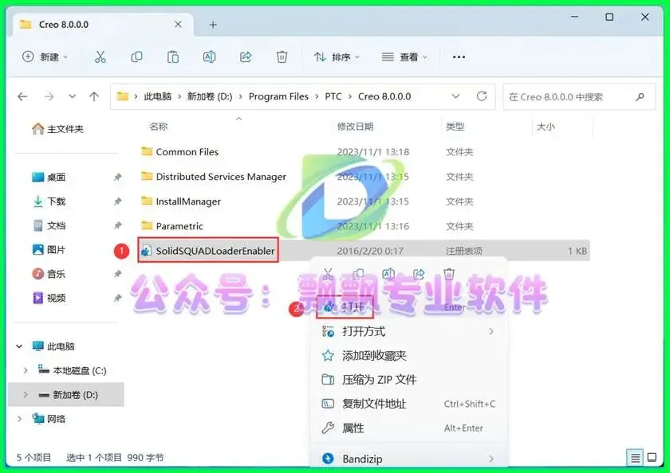Open the 打开方式 submenu
Image resolution: width=670 pixels, height=473 pixels.
click(x=410, y=331)
